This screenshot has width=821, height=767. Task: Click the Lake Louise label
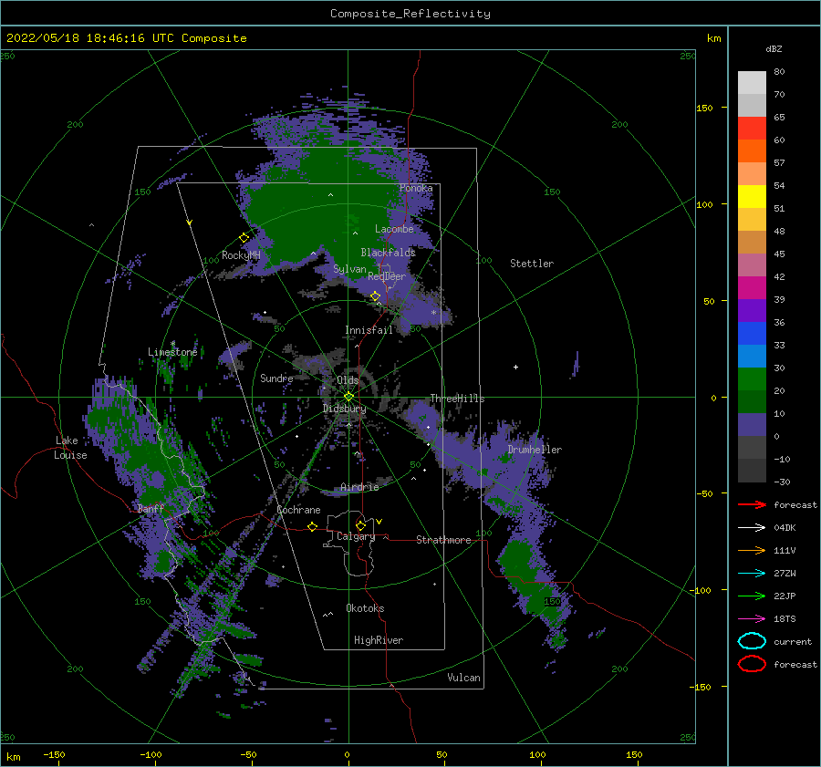pyautogui.click(x=70, y=448)
